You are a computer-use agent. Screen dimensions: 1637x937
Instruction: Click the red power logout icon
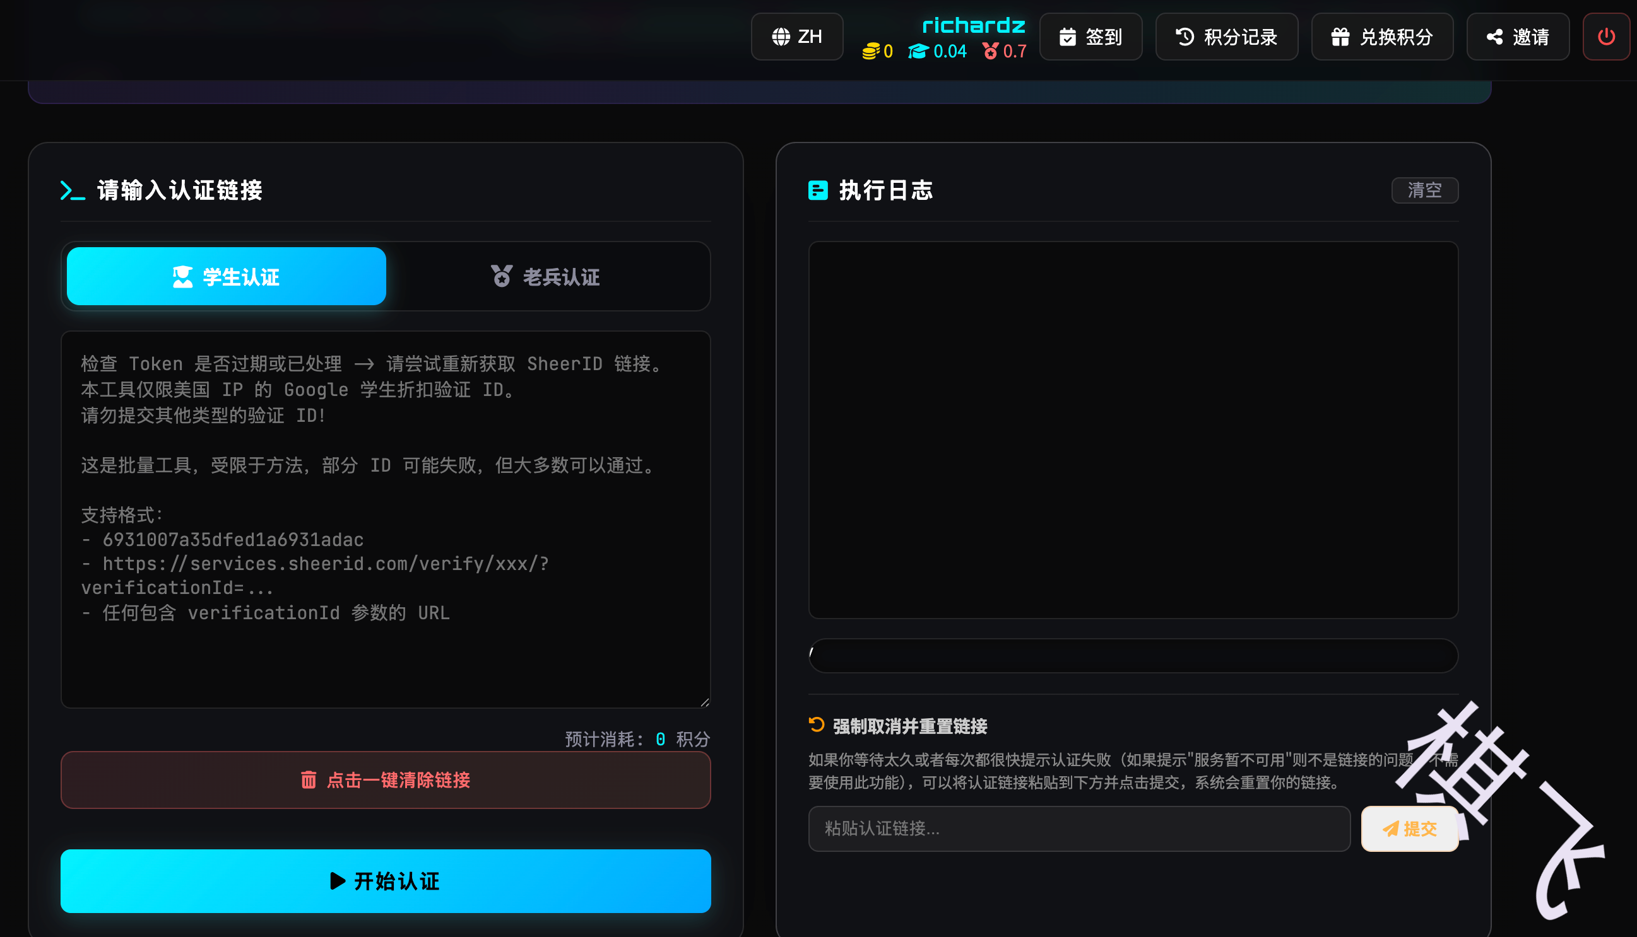click(1605, 37)
